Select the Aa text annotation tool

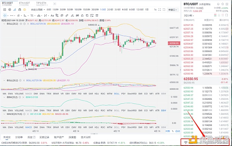[x=52, y=15]
